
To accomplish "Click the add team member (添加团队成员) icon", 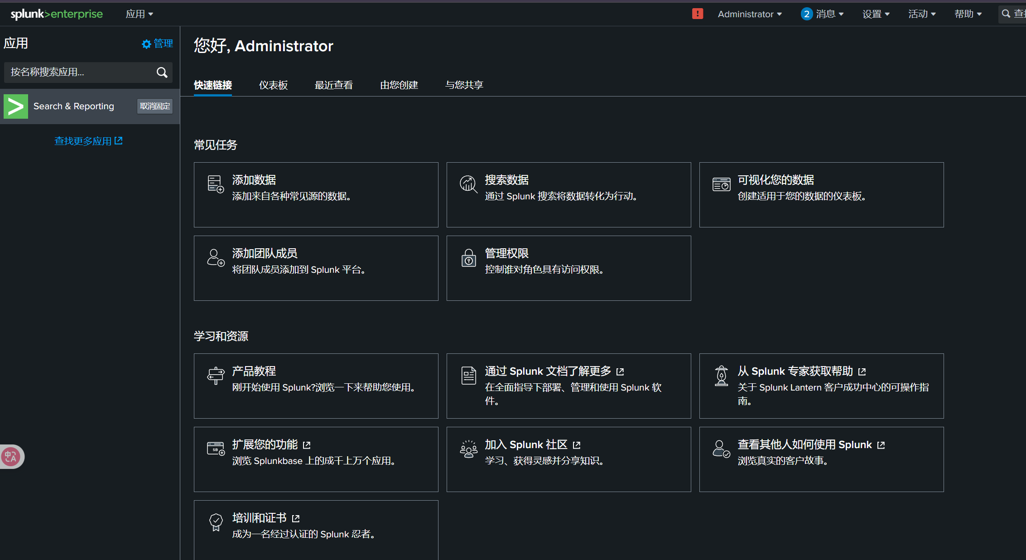I will (x=216, y=257).
